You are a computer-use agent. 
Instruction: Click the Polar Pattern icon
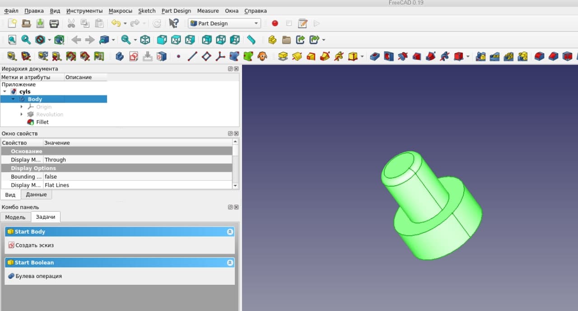(509, 56)
